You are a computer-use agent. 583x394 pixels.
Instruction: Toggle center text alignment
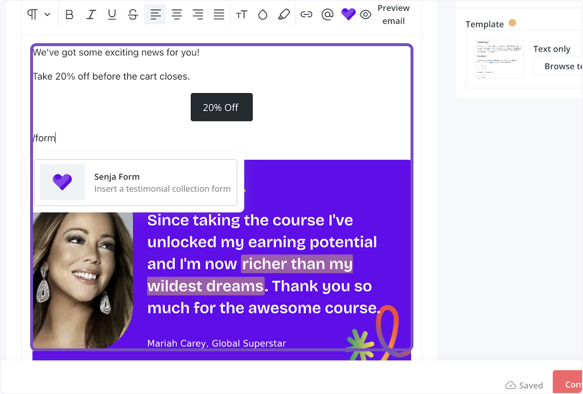pos(177,15)
